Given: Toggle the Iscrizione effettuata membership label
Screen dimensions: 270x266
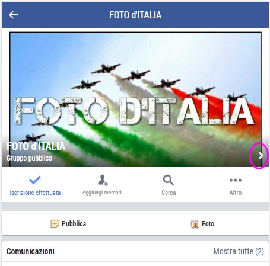Looking at the screenshot, I should (35, 193).
